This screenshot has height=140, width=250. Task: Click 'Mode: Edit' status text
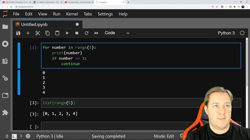tap(164, 136)
